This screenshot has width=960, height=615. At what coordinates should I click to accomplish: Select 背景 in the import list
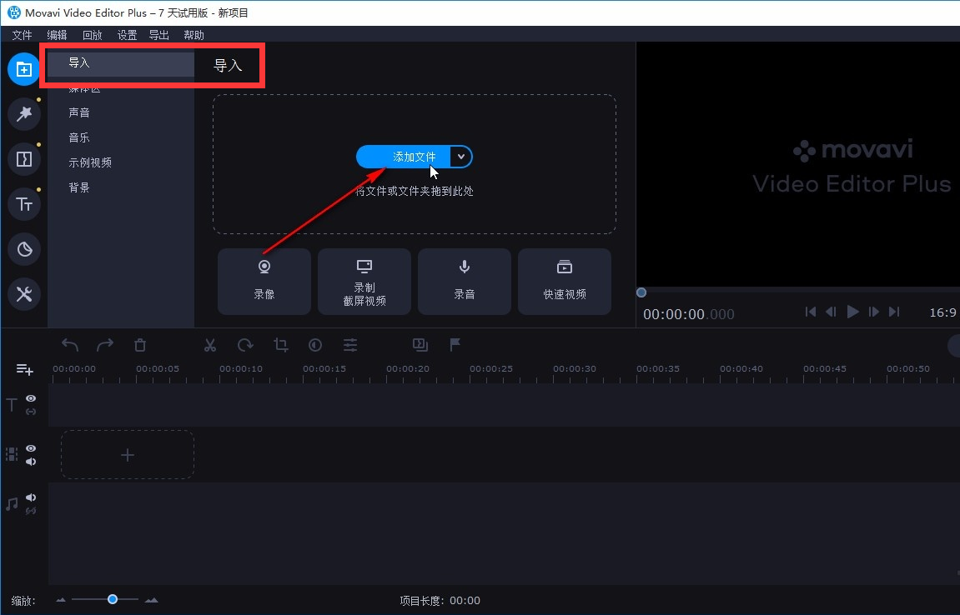pos(79,187)
